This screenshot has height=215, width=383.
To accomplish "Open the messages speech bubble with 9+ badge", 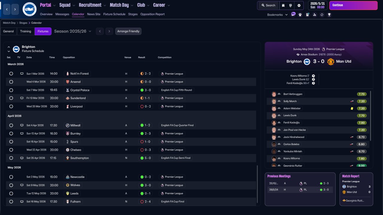I will pyautogui.click(x=293, y=14).
